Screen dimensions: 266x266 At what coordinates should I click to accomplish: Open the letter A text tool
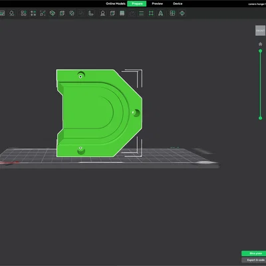[x=160, y=13]
